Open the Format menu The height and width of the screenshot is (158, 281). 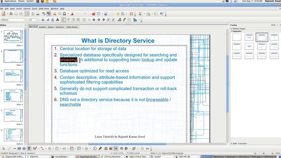27,9
